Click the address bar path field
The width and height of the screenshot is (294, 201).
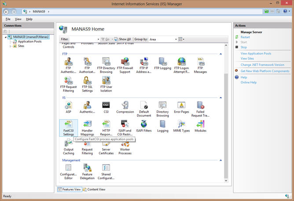click(142, 11)
